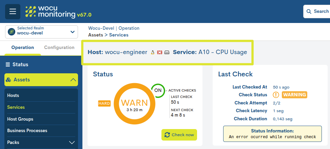Switch to the Configuration tab
The image size is (330, 149).
tap(59, 48)
